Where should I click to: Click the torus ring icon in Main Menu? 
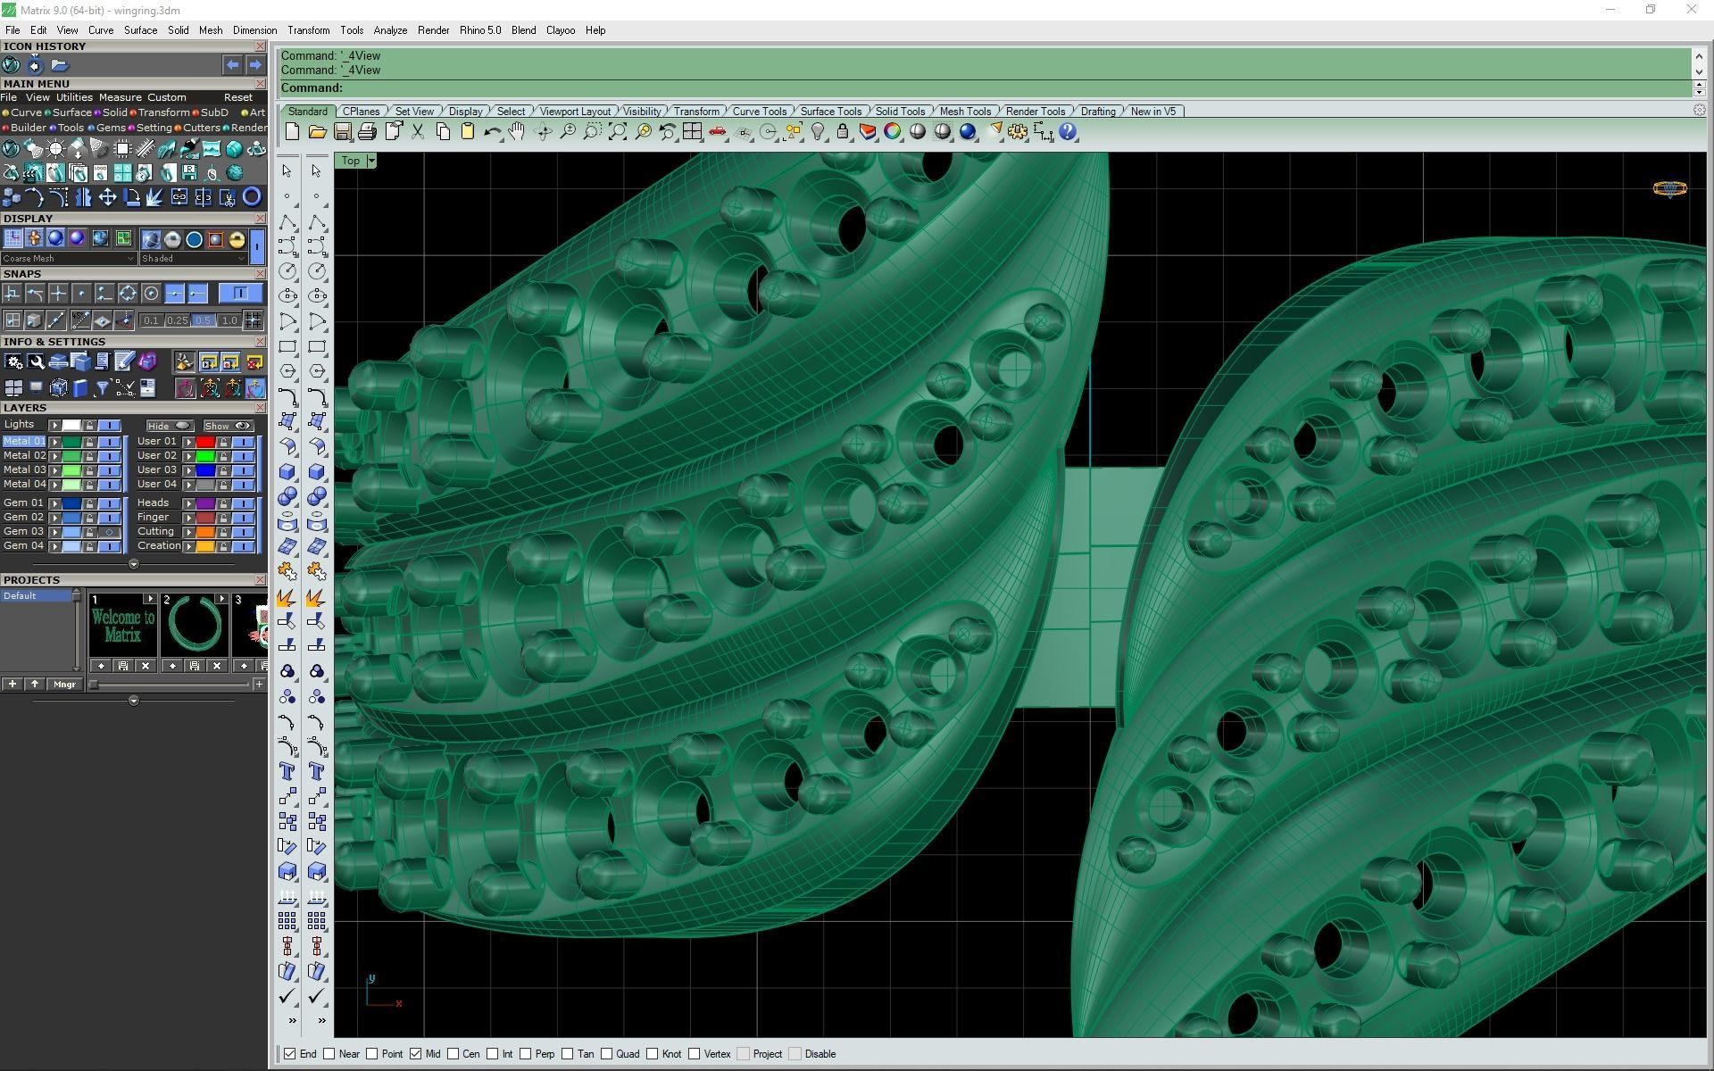pyautogui.click(x=252, y=197)
